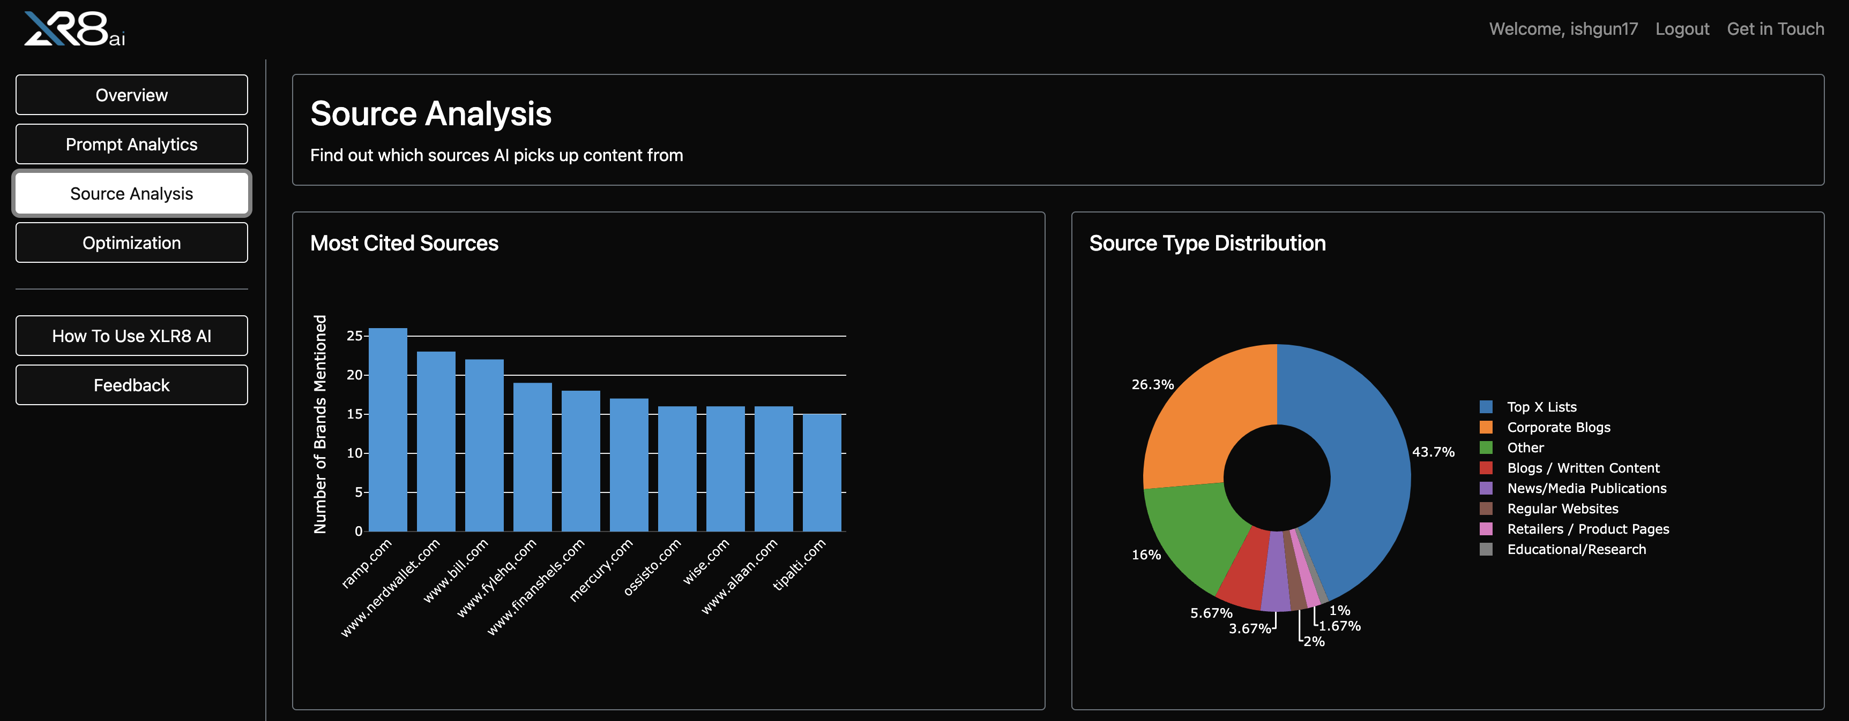
Task: Click the mercury.com bar
Action: pos(629,465)
